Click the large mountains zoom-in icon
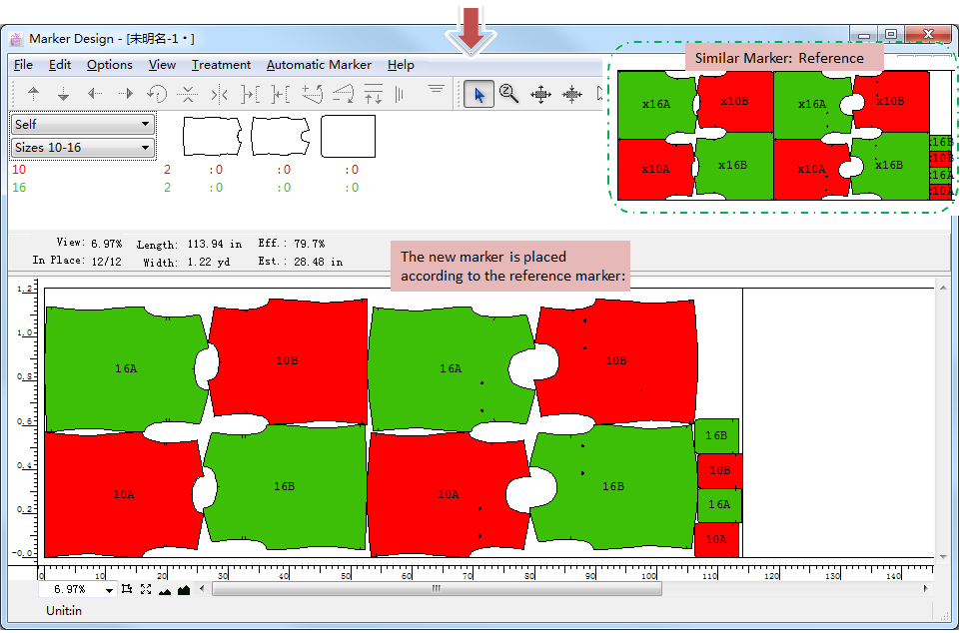 click(x=184, y=589)
